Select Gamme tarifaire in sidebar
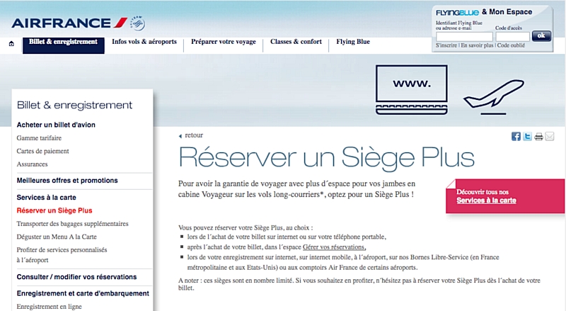Viewport: 566px width, 311px height. 39,137
